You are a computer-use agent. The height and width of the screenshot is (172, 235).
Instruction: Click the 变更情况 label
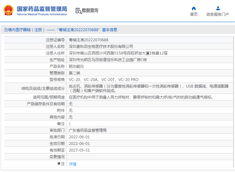tap(57, 157)
